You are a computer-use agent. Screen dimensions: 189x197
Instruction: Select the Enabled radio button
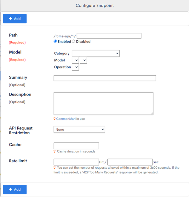[55, 41]
